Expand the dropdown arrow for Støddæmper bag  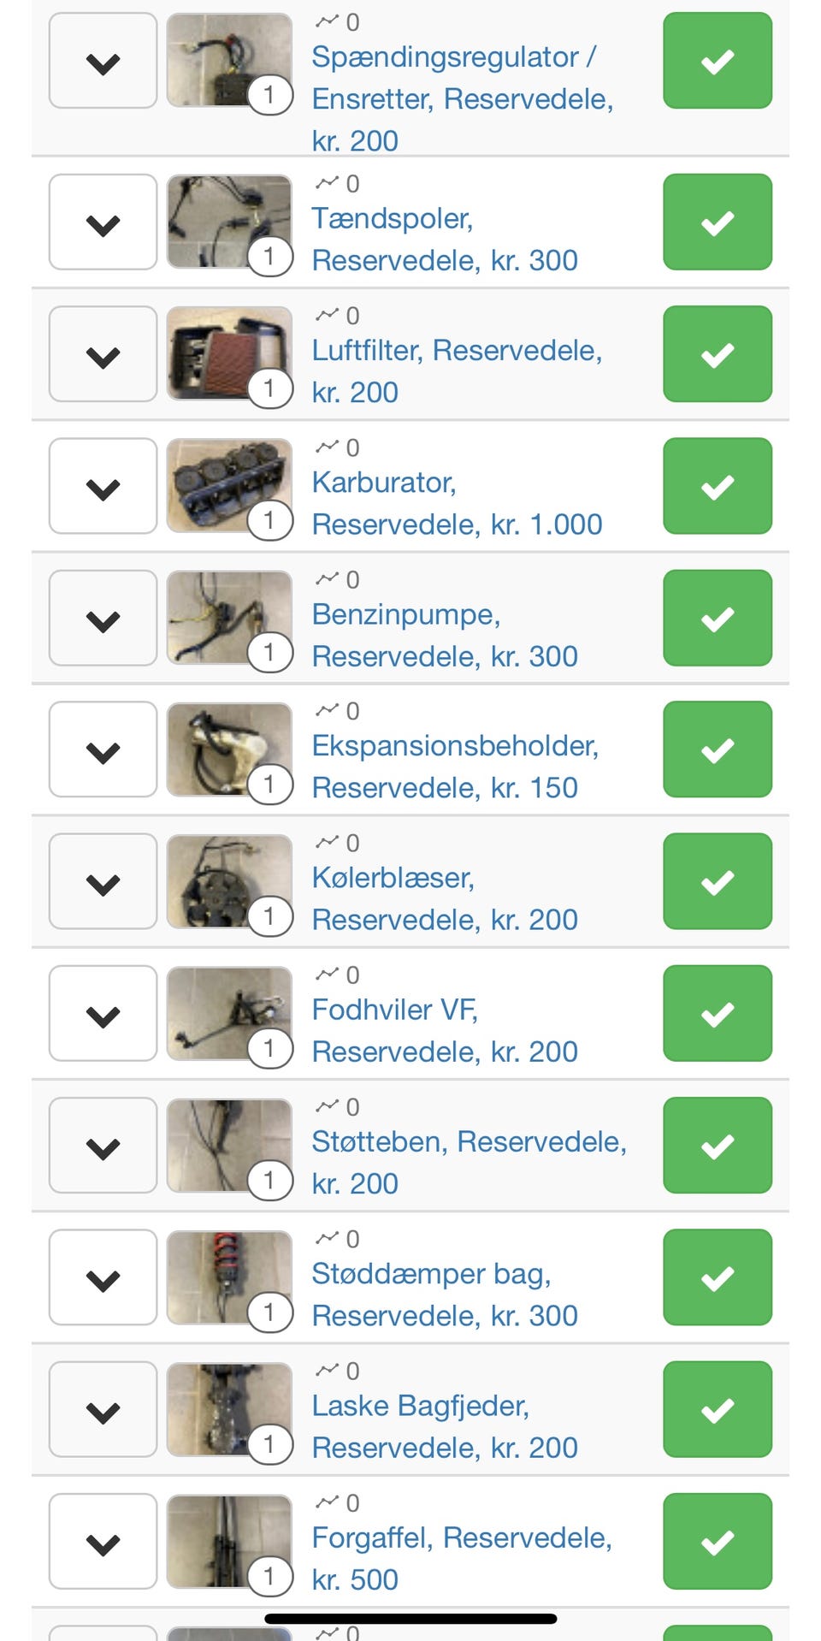(103, 1277)
